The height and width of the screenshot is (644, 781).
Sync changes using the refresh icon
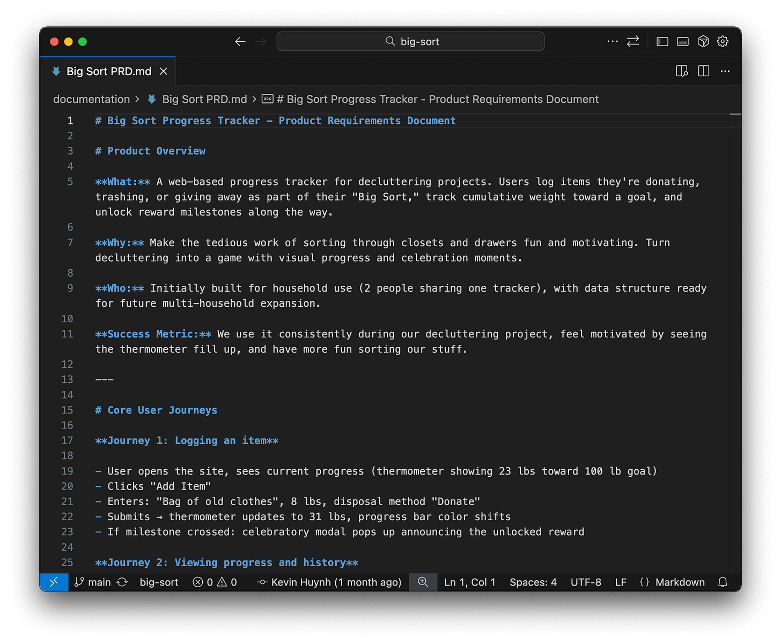(122, 582)
